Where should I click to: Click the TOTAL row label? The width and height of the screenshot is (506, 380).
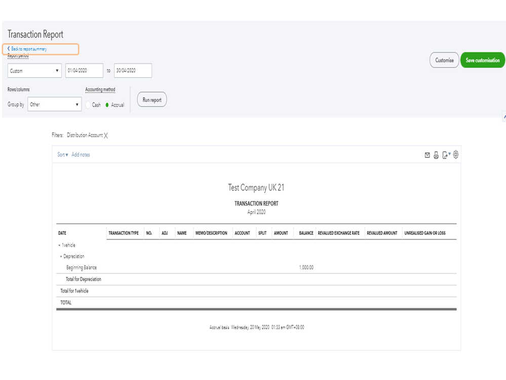(x=66, y=303)
